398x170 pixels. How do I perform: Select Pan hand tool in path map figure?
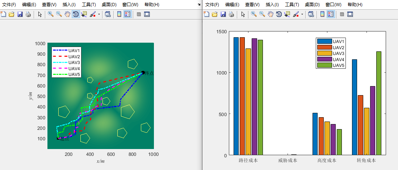(x=67, y=14)
